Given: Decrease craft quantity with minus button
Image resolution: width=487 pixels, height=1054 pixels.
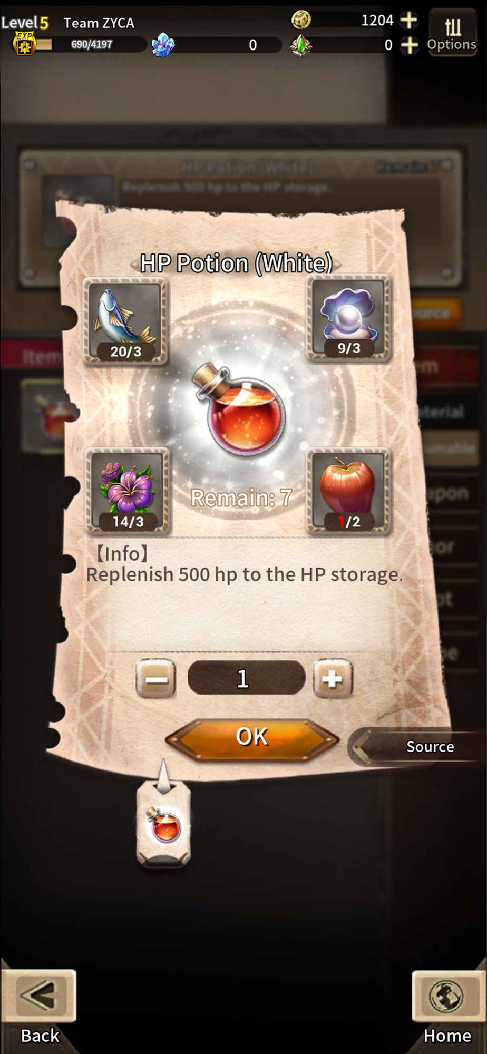Looking at the screenshot, I should pos(156,679).
